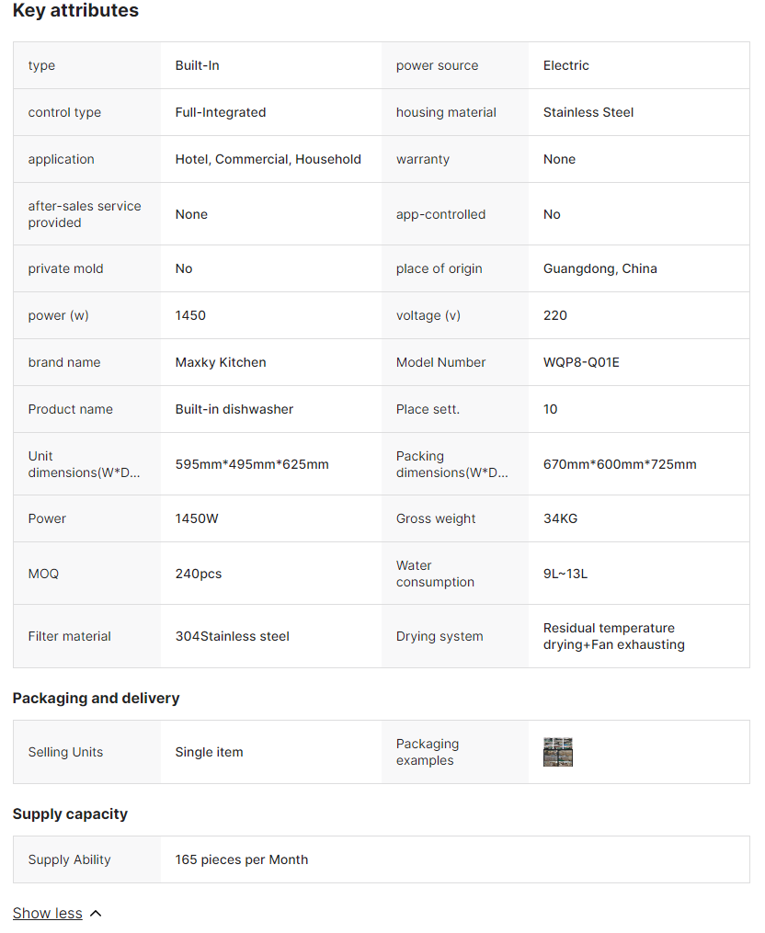The height and width of the screenshot is (933, 765).
Task: Click the brand name Maxky Kitchen
Action: coord(221,362)
